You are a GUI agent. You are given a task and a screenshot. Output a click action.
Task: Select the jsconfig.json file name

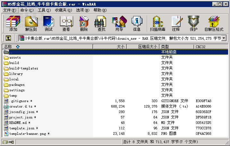[24, 112]
